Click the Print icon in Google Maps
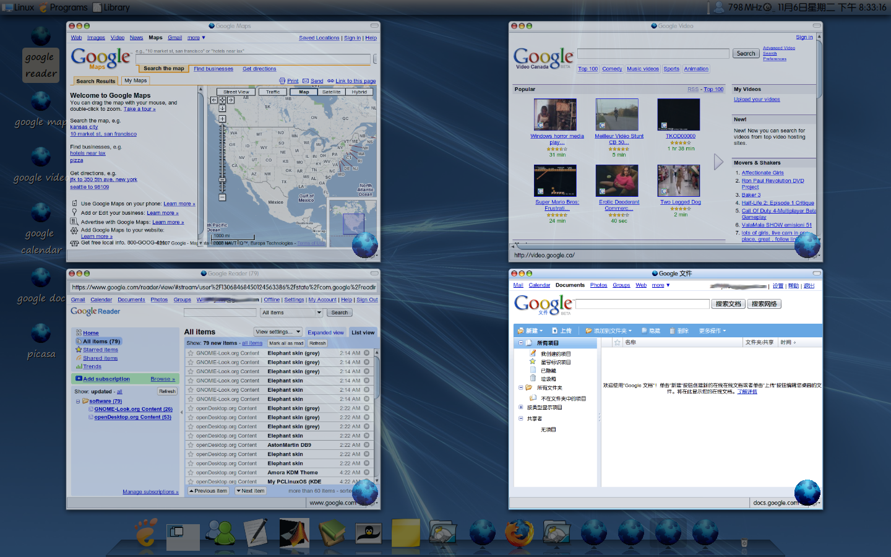 (282, 81)
